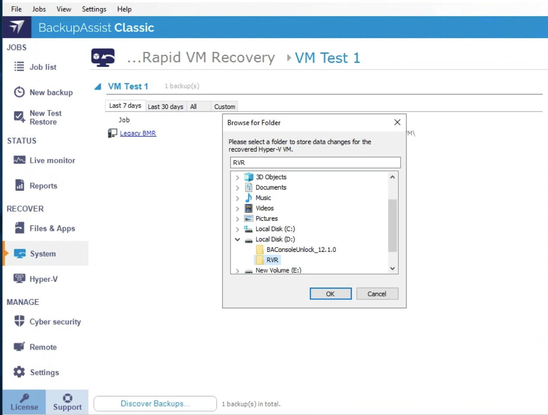Open the Cyber security shield icon
The image size is (548, 415).
click(x=19, y=321)
